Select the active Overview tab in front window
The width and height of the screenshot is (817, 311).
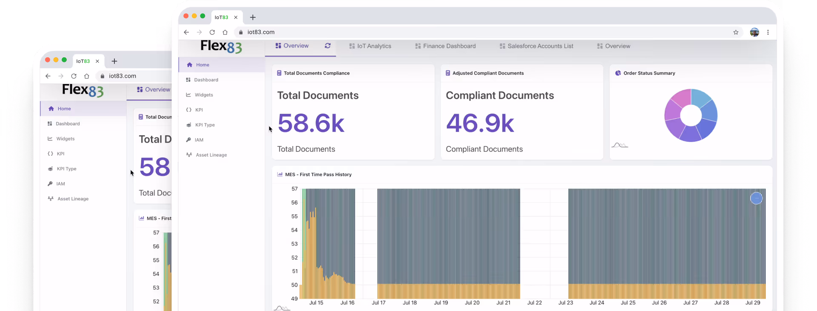point(292,46)
